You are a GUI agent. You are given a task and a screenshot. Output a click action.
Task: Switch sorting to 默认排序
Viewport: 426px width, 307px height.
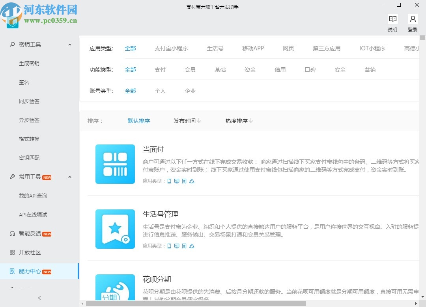click(x=139, y=121)
